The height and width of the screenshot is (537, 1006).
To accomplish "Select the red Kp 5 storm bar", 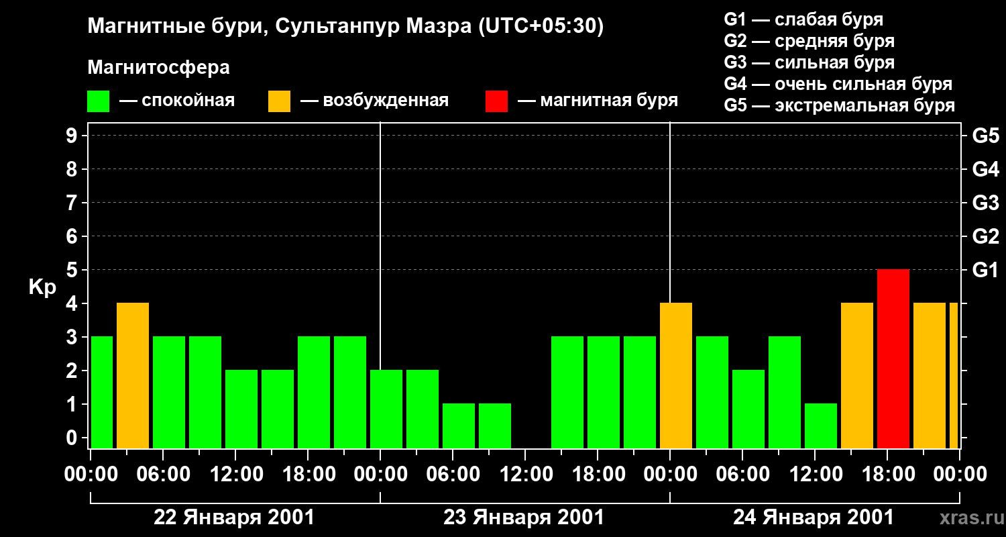I will click(x=893, y=358).
